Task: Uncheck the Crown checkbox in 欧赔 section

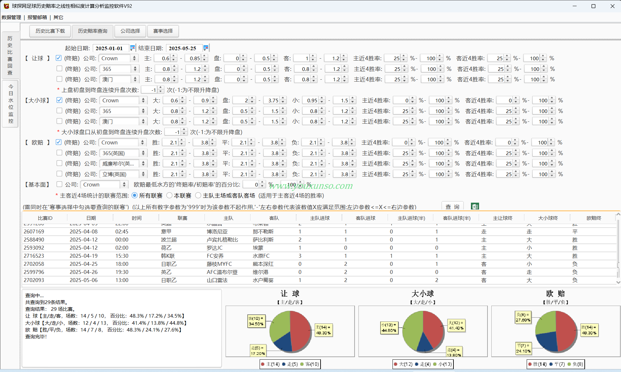Action: (x=59, y=142)
